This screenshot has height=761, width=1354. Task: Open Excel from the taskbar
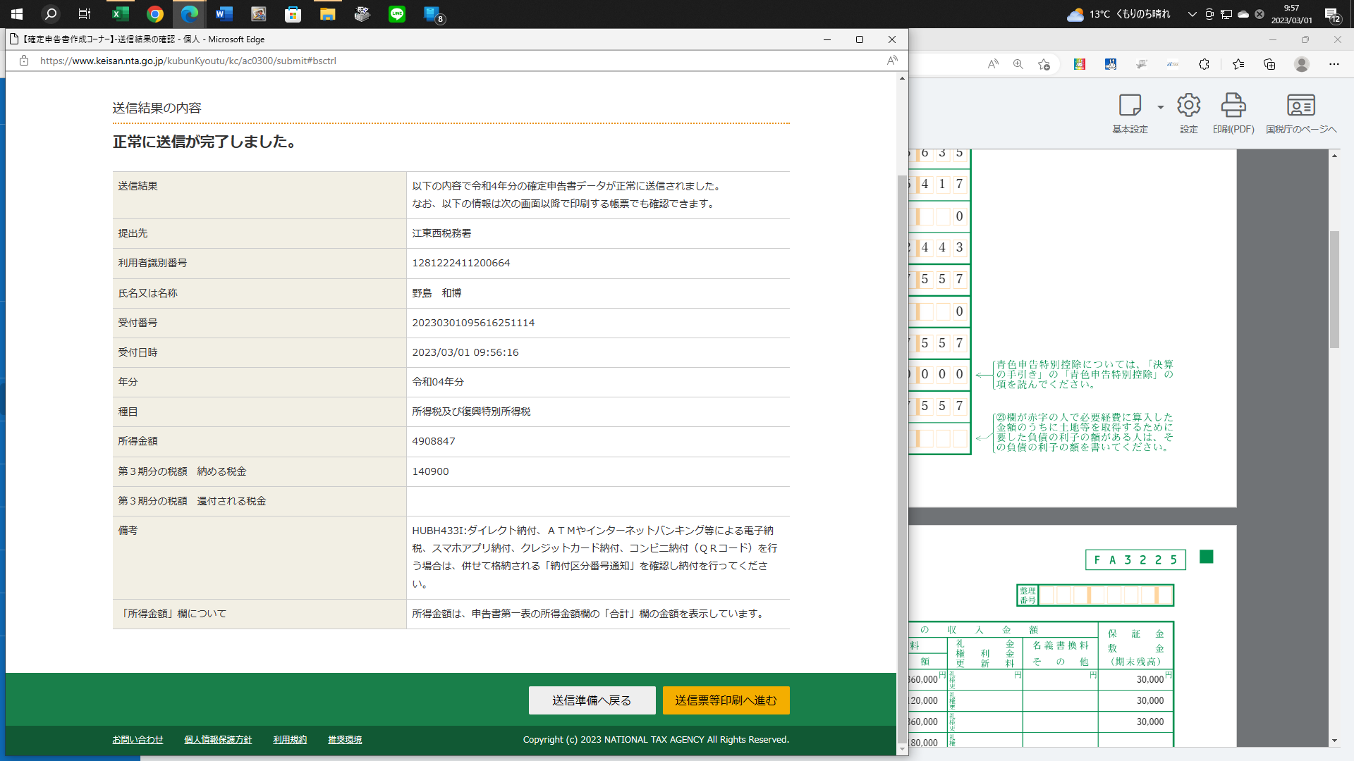tap(121, 14)
